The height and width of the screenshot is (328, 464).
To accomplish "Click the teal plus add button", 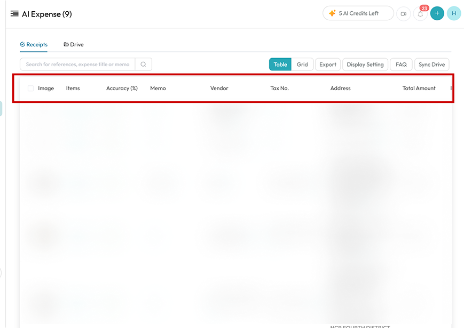I will [x=437, y=13].
